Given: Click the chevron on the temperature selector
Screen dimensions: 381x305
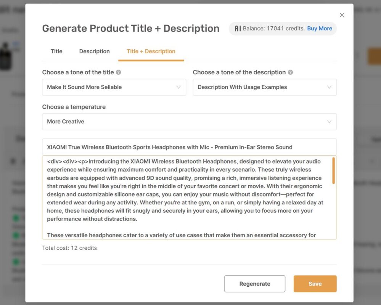Looking at the screenshot, I should coord(329,122).
